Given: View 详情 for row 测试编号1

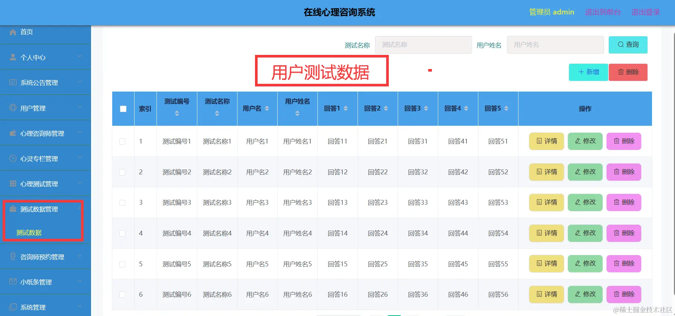Looking at the screenshot, I should 546,141.
